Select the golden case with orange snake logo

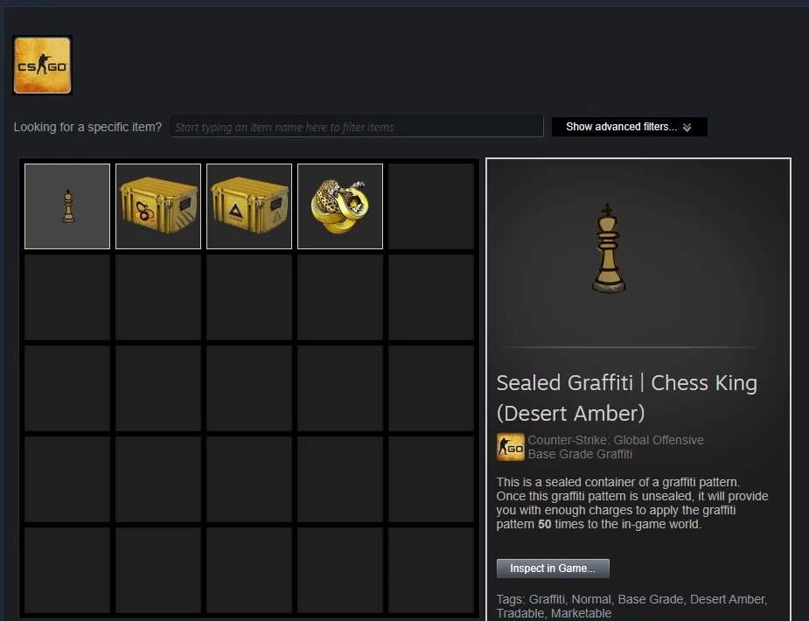158,206
